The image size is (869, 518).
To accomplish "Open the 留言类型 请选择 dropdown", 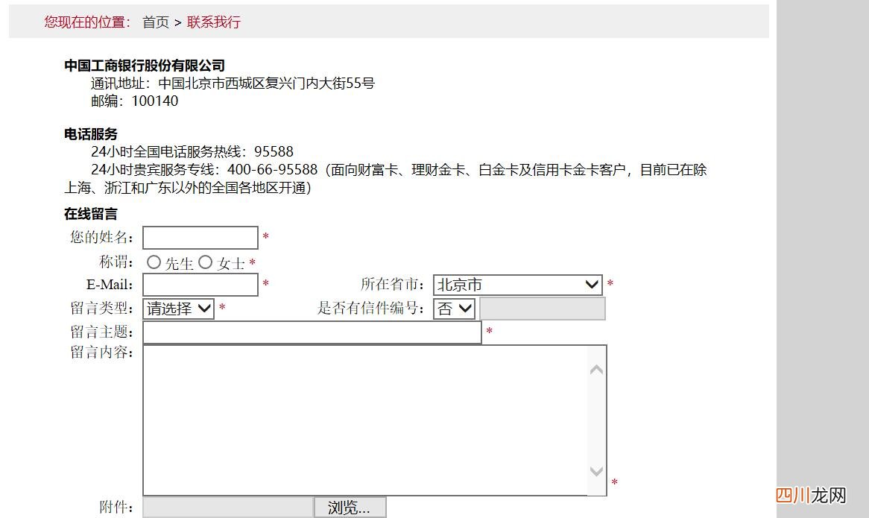I will click(178, 308).
